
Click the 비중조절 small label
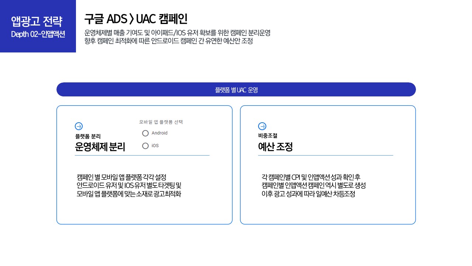(267, 136)
